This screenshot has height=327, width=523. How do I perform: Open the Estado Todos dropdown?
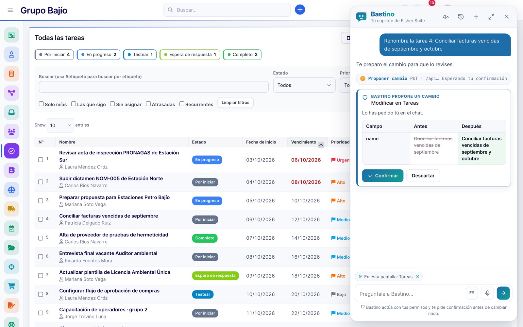304,85
